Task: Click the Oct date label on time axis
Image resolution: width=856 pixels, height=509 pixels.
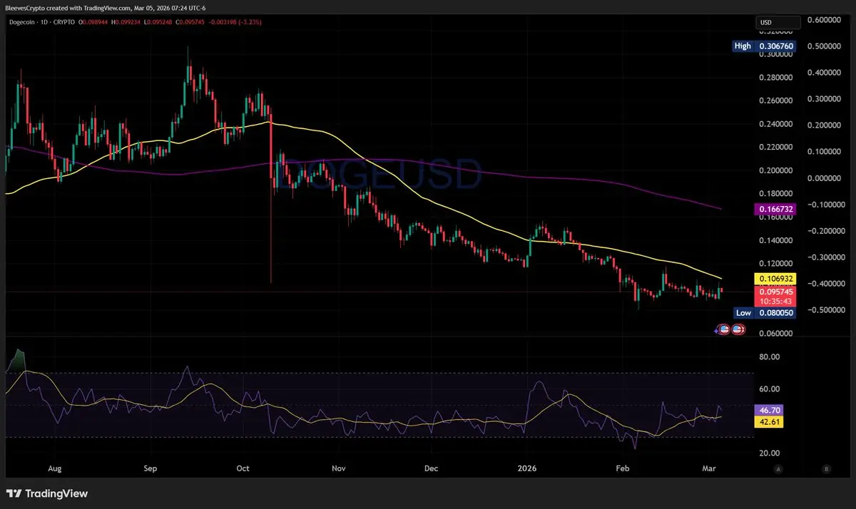Action: point(243,469)
